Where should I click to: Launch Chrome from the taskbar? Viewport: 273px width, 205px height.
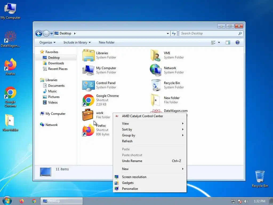(34, 201)
